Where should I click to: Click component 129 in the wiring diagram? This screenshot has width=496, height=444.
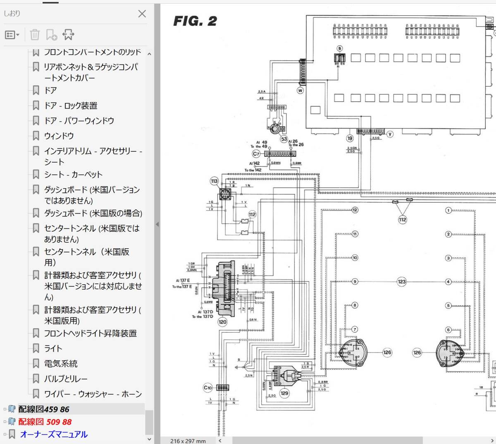click(284, 393)
